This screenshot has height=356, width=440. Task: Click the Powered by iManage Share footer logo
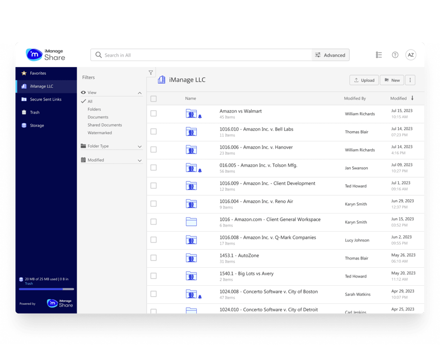point(60,303)
